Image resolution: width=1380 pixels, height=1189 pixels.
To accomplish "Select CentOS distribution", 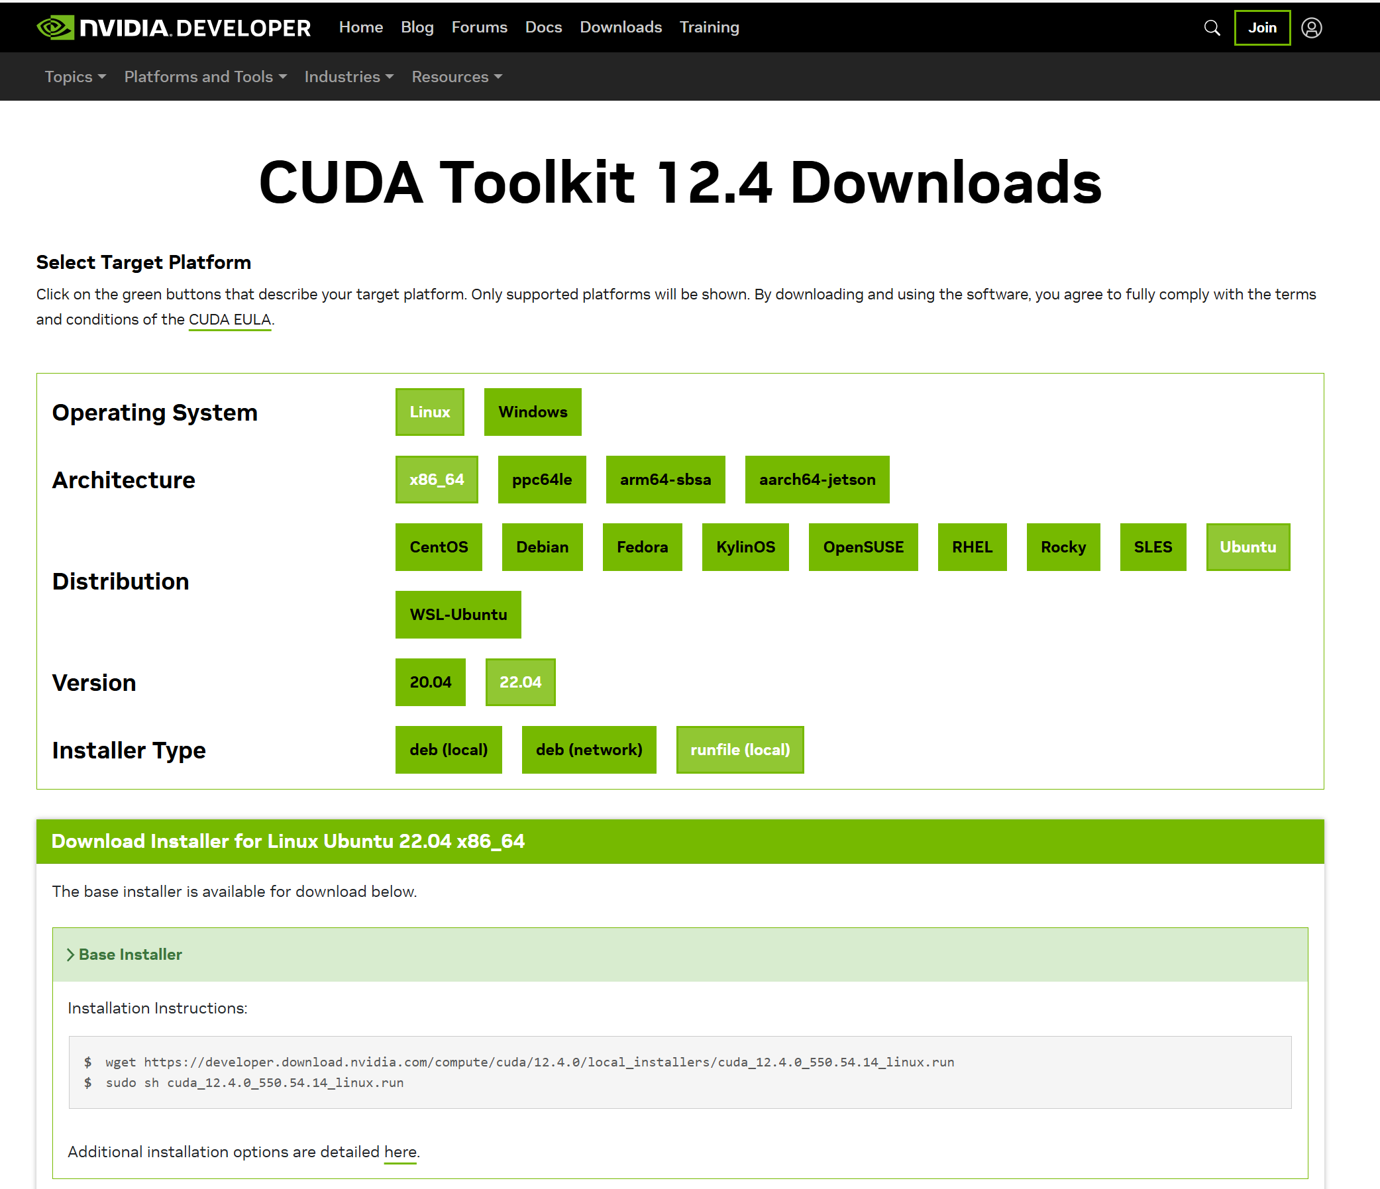I will point(438,547).
